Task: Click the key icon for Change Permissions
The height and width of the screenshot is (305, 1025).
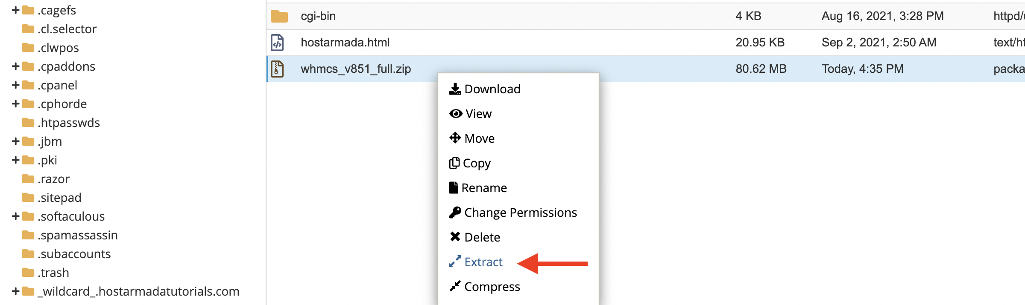Action: pyautogui.click(x=455, y=212)
